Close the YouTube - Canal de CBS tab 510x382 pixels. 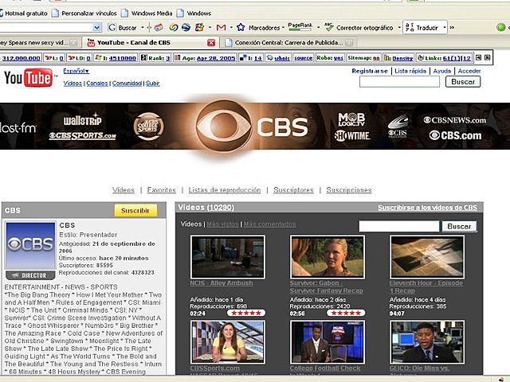pos(211,42)
